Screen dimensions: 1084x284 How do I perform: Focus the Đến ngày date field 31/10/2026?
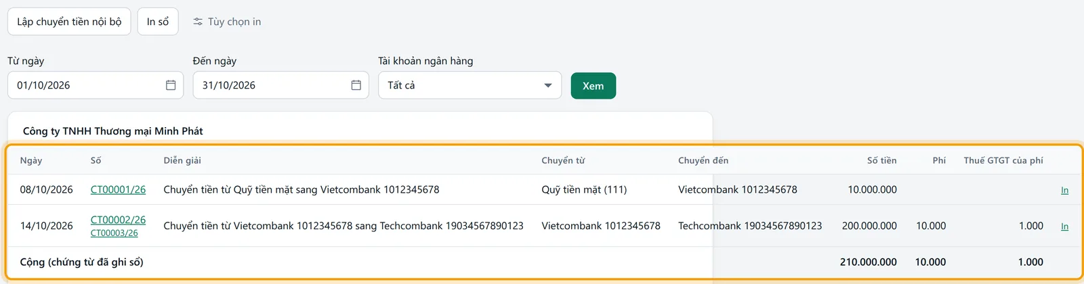[x=281, y=85]
